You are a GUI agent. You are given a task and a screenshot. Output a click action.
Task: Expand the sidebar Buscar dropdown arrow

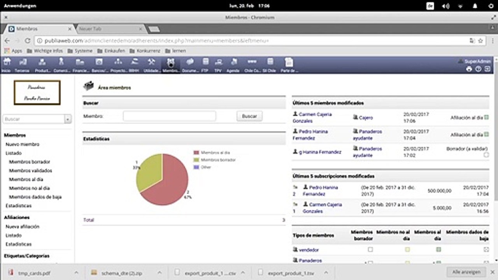(x=68, y=119)
